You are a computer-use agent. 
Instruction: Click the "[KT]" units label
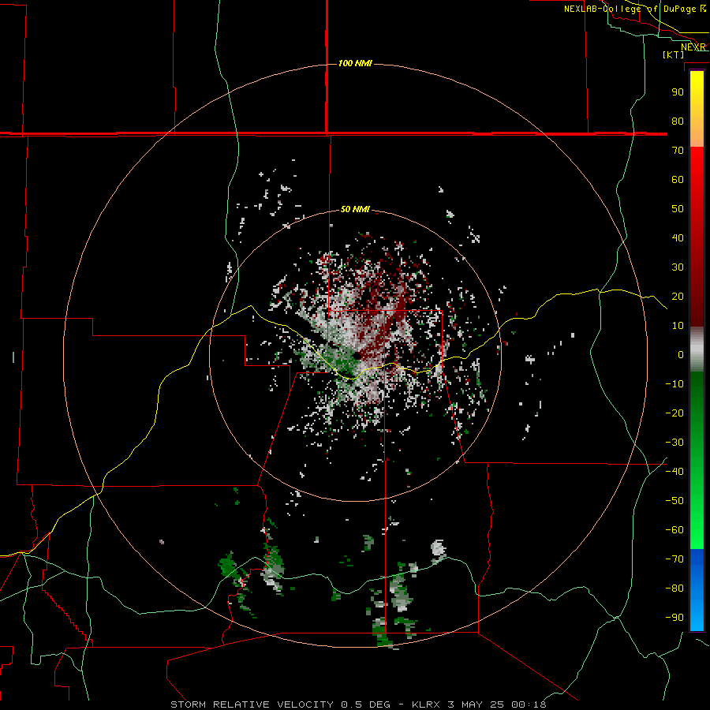click(673, 54)
